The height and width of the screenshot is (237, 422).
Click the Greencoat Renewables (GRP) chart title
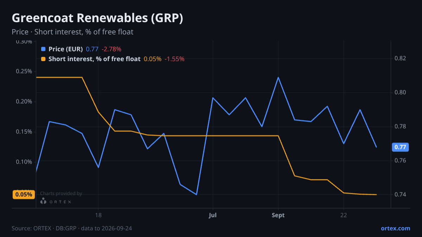97,18
